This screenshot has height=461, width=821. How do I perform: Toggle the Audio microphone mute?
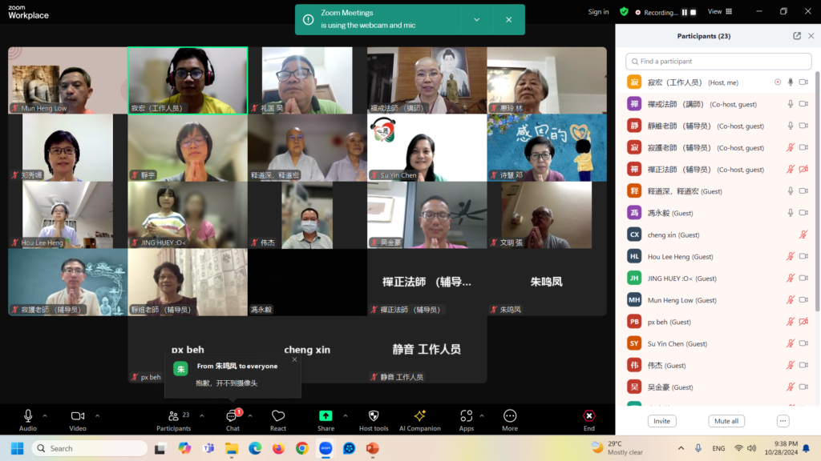tap(28, 417)
